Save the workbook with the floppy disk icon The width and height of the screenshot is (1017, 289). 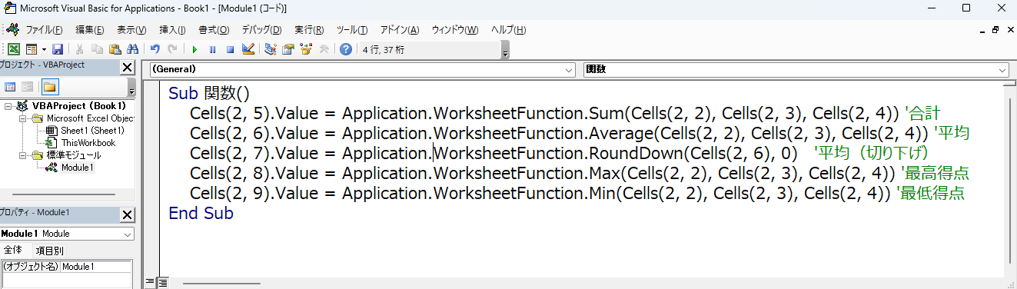[x=58, y=49]
